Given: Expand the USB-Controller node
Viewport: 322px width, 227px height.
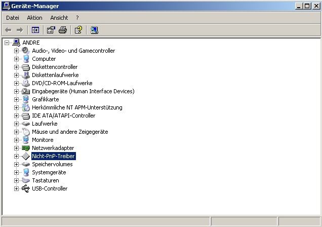Looking at the screenshot, I should [x=16, y=189].
